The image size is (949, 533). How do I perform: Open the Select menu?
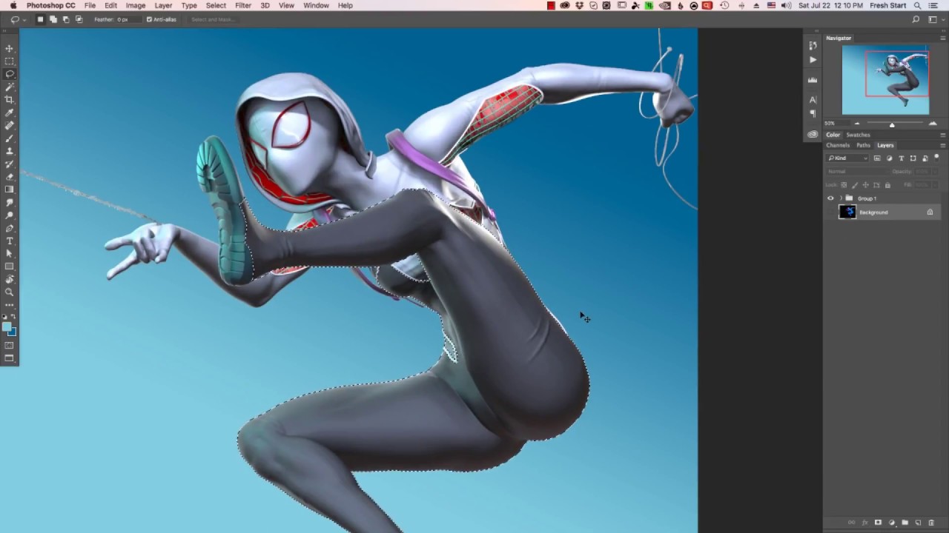(216, 5)
